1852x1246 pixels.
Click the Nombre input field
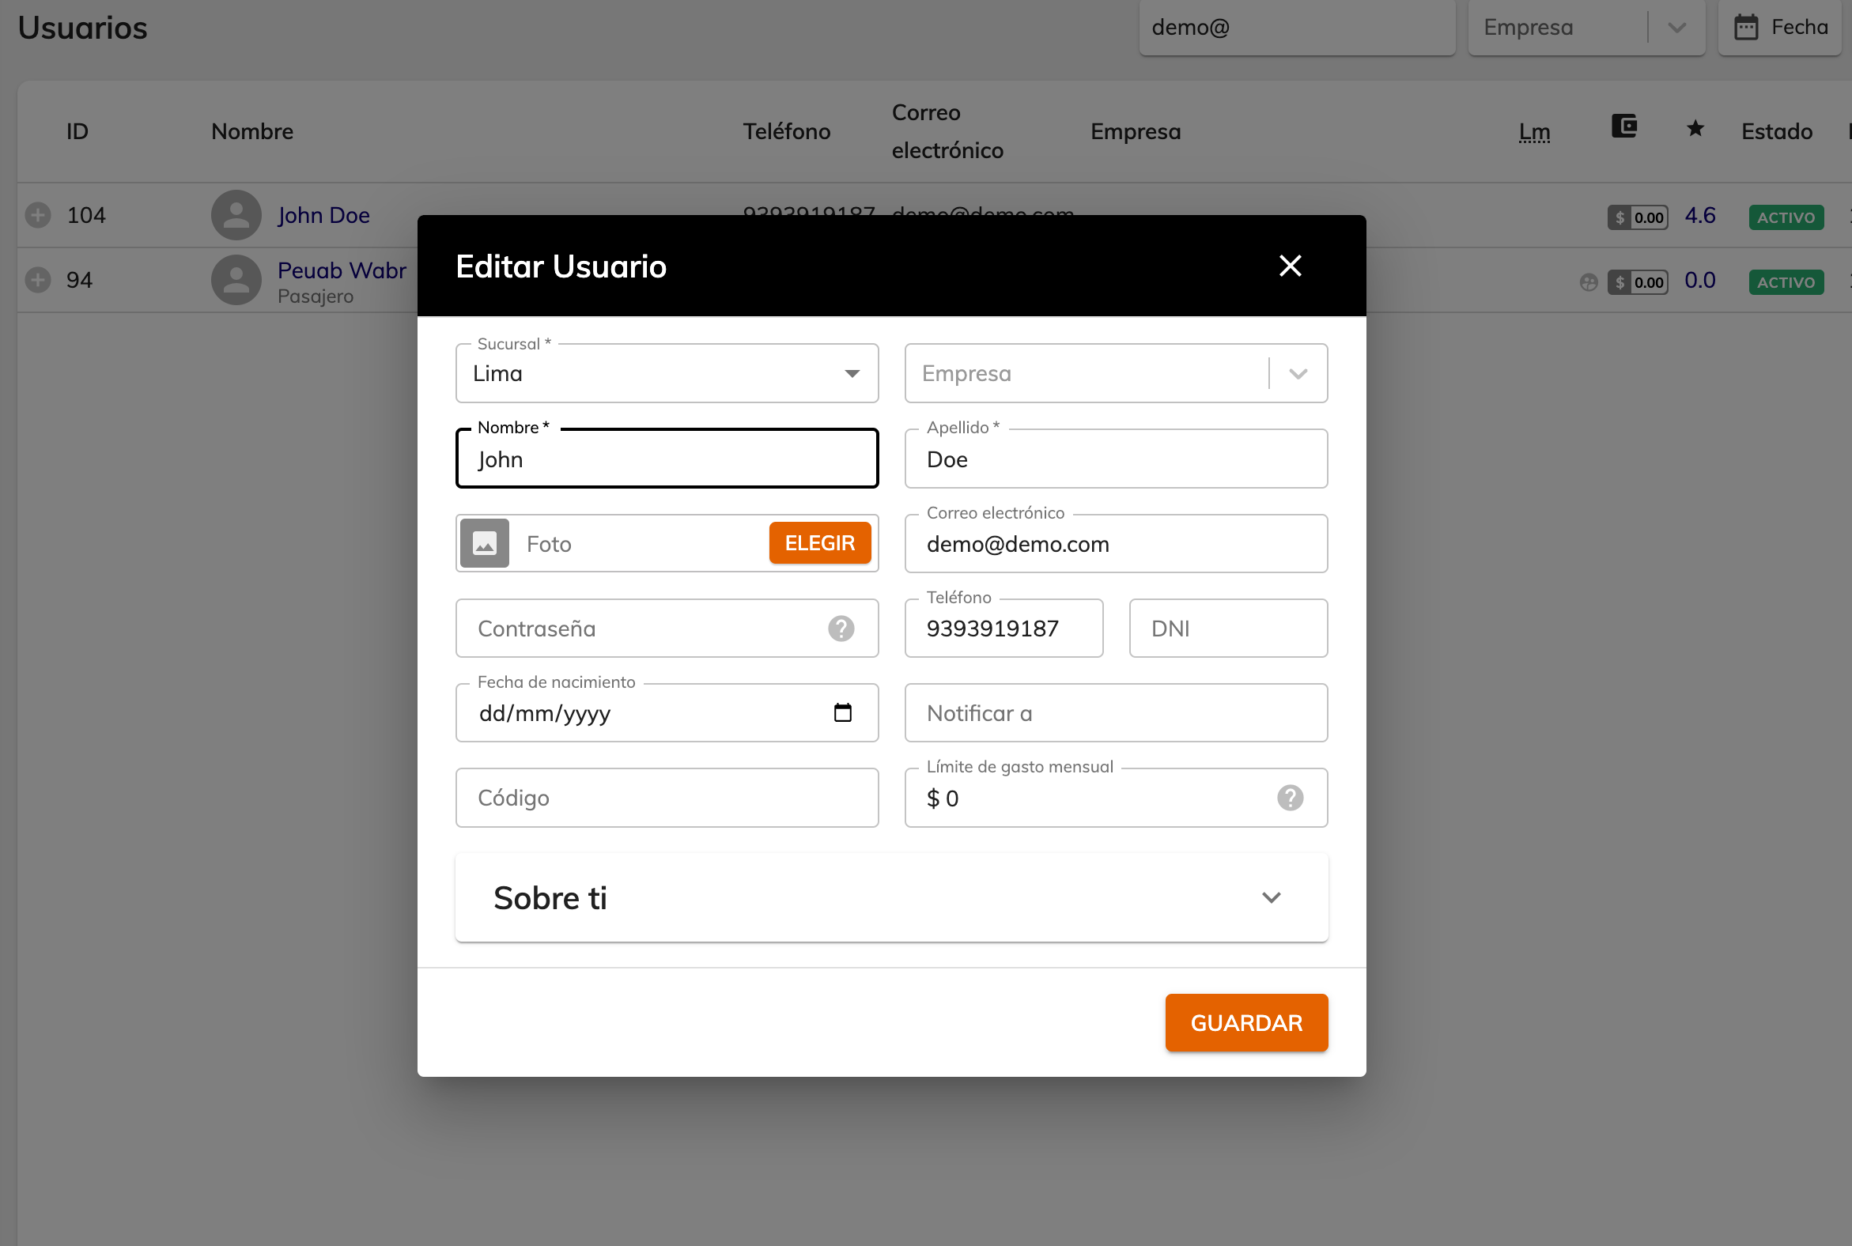666,459
